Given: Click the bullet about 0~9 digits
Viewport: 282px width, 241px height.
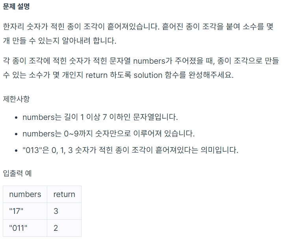Looking at the screenshot, I should (x=109, y=134).
